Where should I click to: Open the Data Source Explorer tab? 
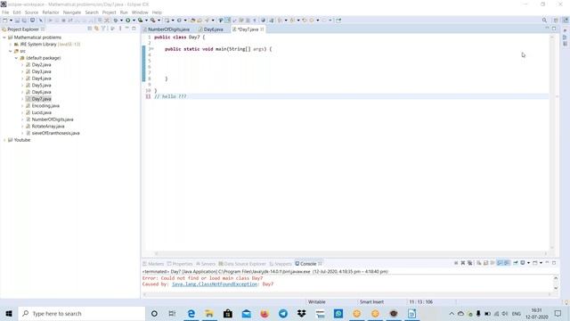pyautogui.click(x=242, y=264)
